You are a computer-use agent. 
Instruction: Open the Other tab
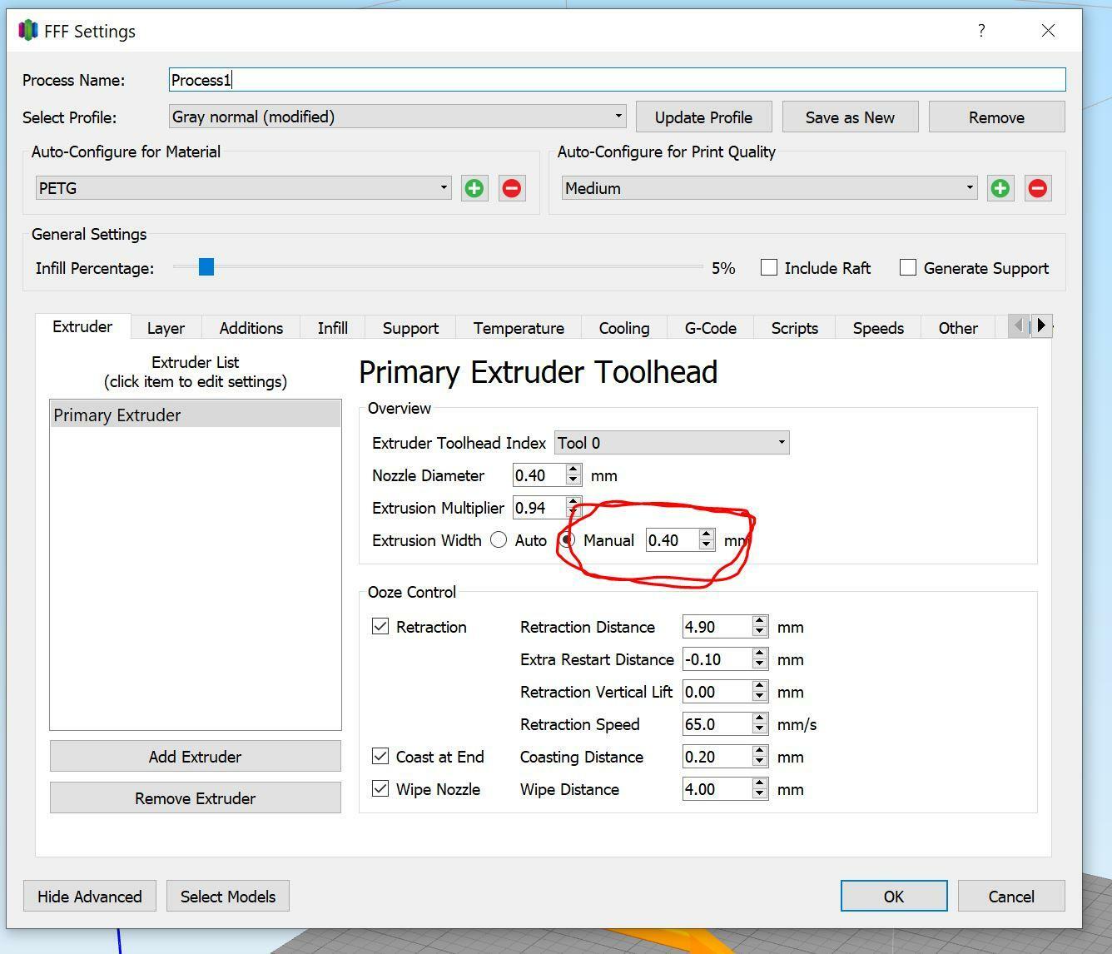pos(958,328)
